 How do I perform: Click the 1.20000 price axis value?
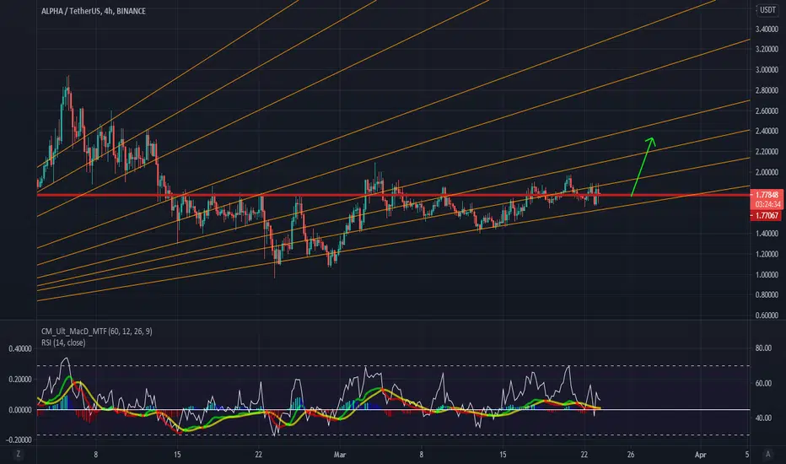[767, 254]
